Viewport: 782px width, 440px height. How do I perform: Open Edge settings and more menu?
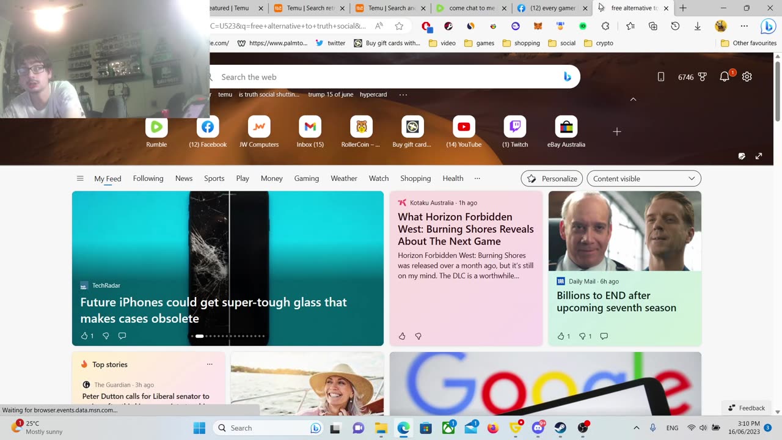coord(744,26)
